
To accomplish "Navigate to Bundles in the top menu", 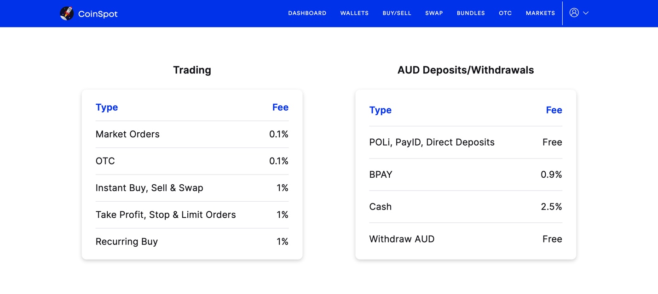I will point(471,13).
